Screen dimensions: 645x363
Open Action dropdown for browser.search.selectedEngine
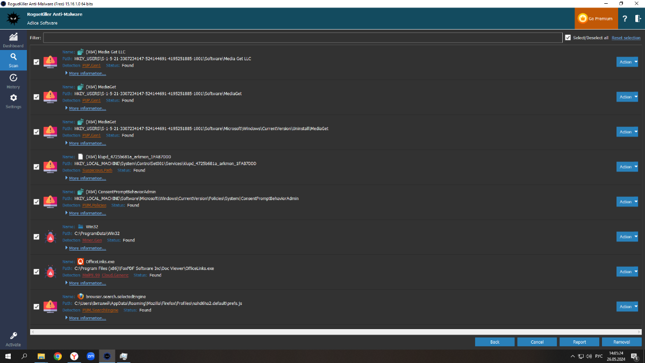coord(627,307)
